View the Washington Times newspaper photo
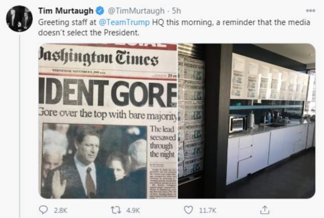 (108, 121)
